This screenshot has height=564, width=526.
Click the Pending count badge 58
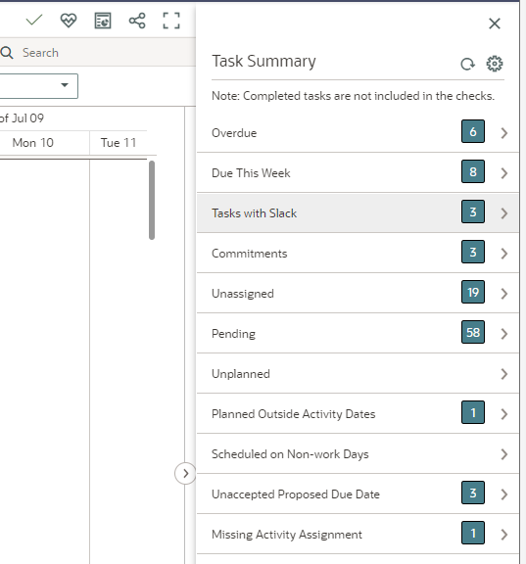coord(473,332)
